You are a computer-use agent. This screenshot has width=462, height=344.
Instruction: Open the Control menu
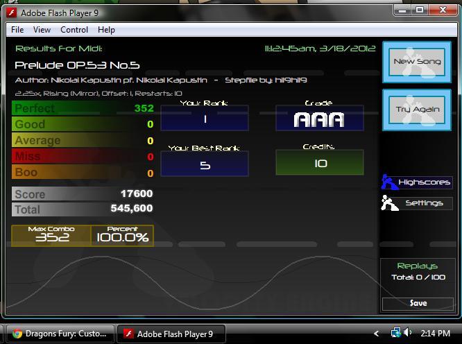click(x=74, y=30)
